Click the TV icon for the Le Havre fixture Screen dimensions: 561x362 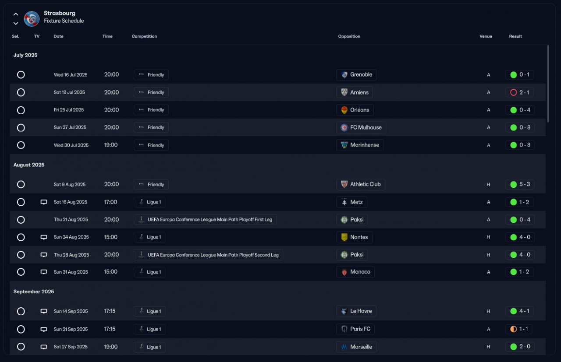[44, 312]
